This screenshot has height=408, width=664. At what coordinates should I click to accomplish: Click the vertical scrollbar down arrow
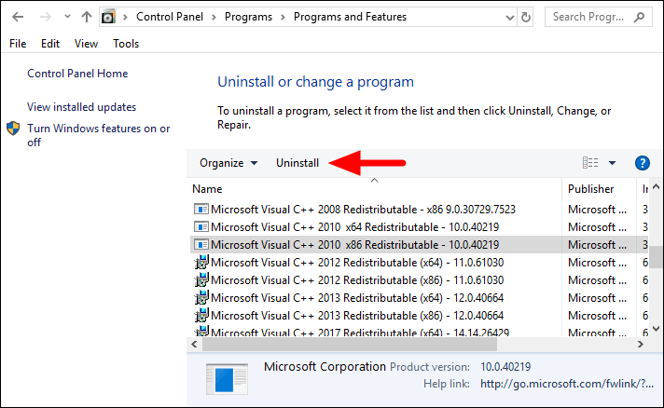pos(656,329)
